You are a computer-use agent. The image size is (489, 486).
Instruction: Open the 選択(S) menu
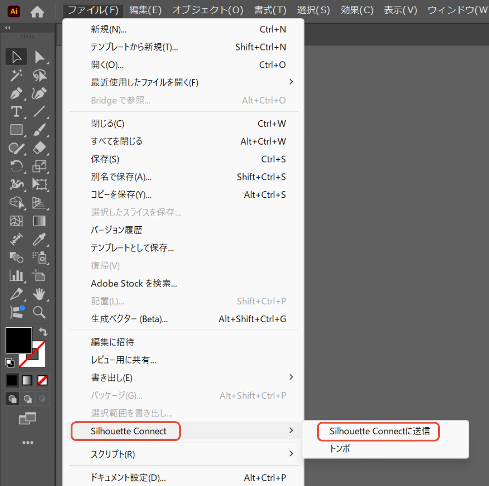313,10
